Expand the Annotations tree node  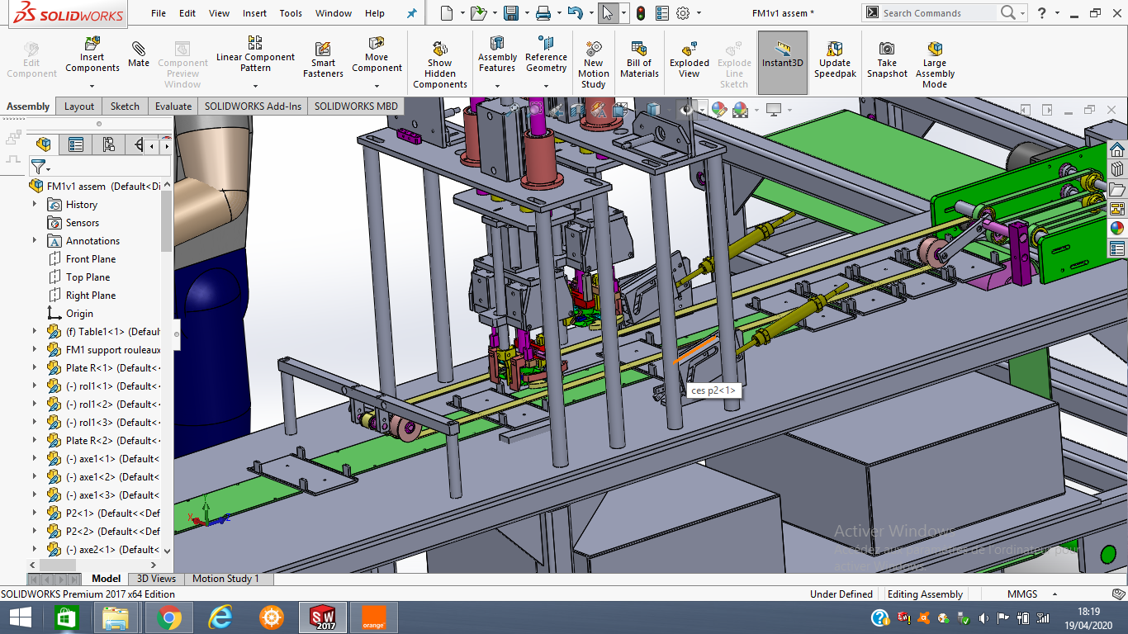coord(35,241)
